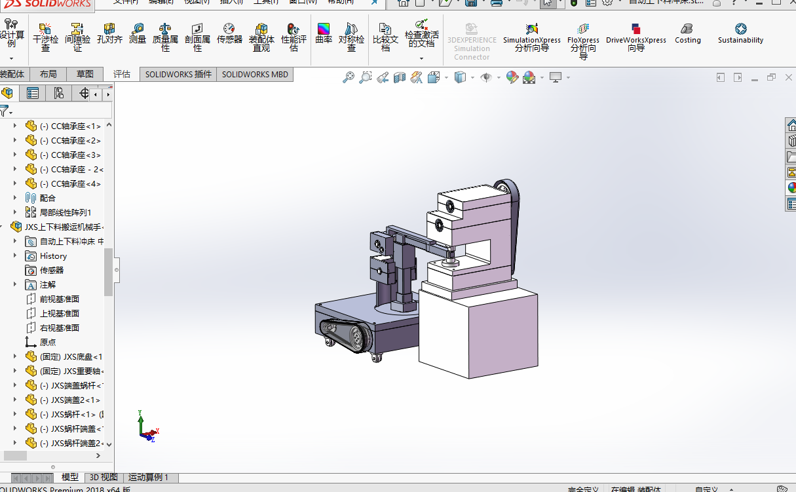Switch to 布局 layout tab
Viewport: 796px width, 492px height.
[x=48, y=74]
